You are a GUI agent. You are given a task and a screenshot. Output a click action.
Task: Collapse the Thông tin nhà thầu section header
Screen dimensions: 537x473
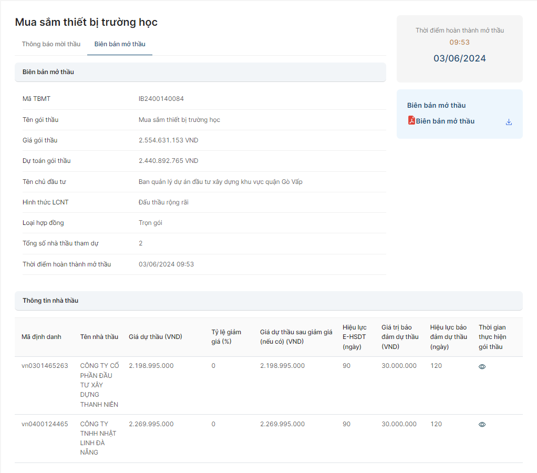click(268, 301)
